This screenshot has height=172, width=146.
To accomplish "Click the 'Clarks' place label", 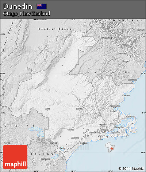I will pyautogui.click(x=47, y=109).
